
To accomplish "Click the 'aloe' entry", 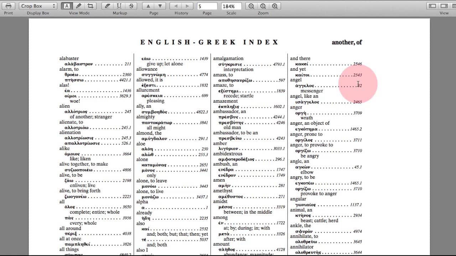I will [x=141, y=144].
